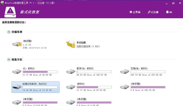Click the C: drive usage bar
Viewport: 183px width, 106px height.
click(40, 72)
